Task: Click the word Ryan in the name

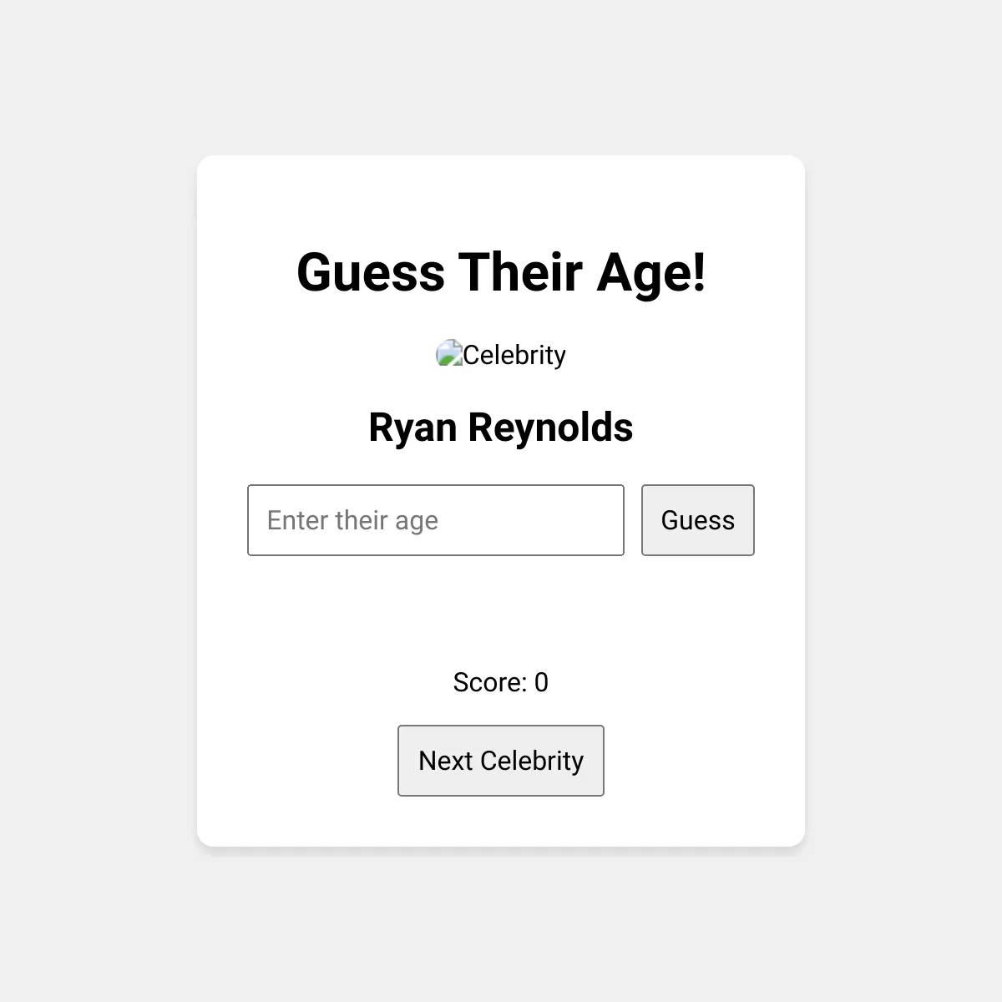Action: point(412,428)
